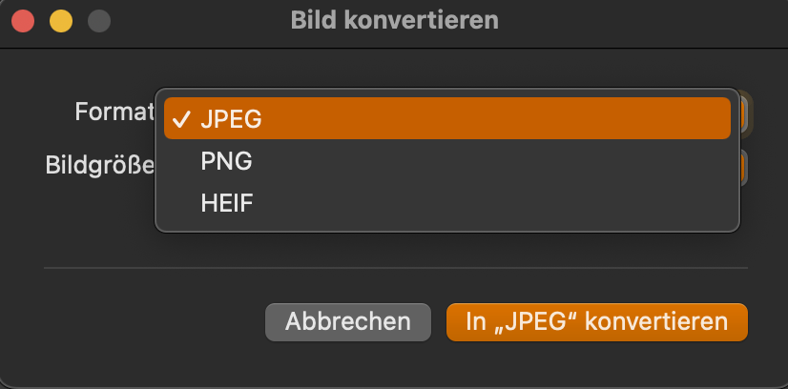
Task: Click the Format popup's visible right edge
Action: [x=745, y=113]
